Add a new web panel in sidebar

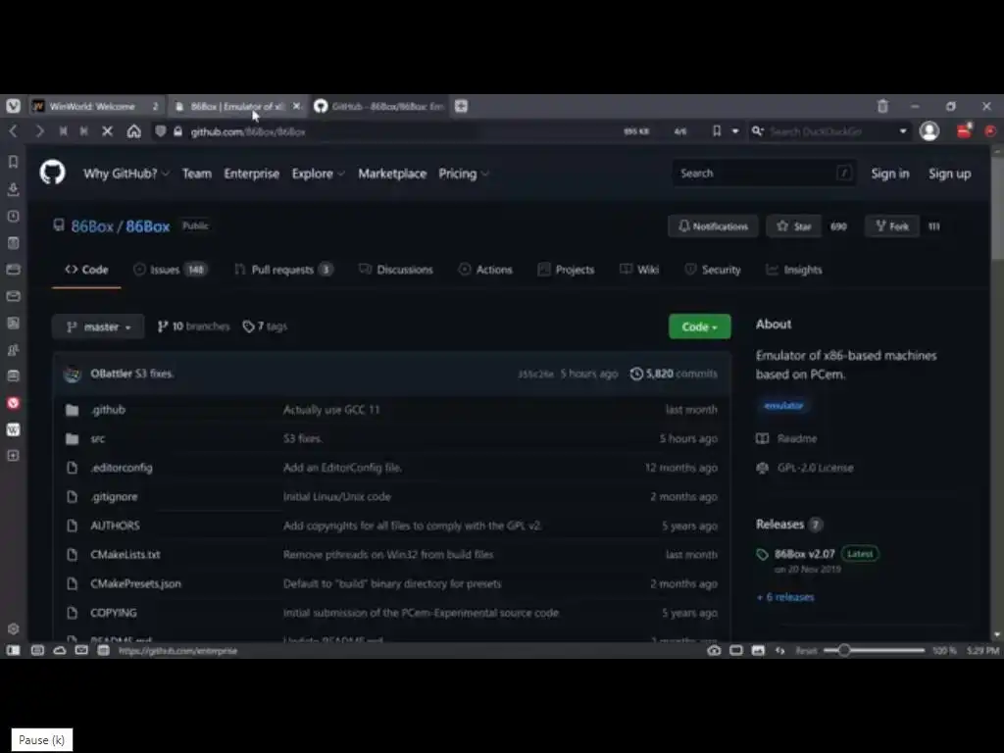coord(13,456)
